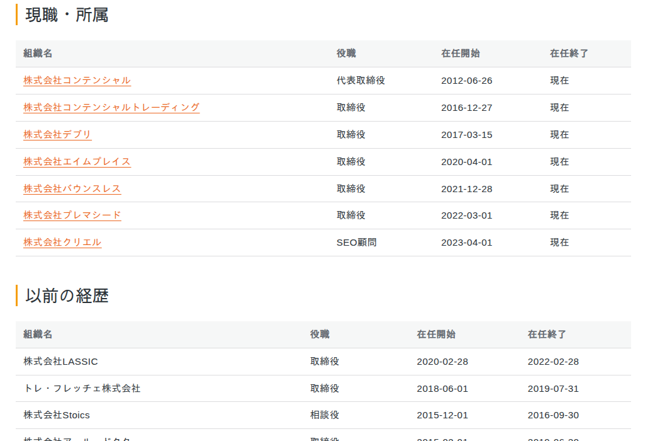Click 在任開始 header in 以前の経歴 table

pos(436,335)
